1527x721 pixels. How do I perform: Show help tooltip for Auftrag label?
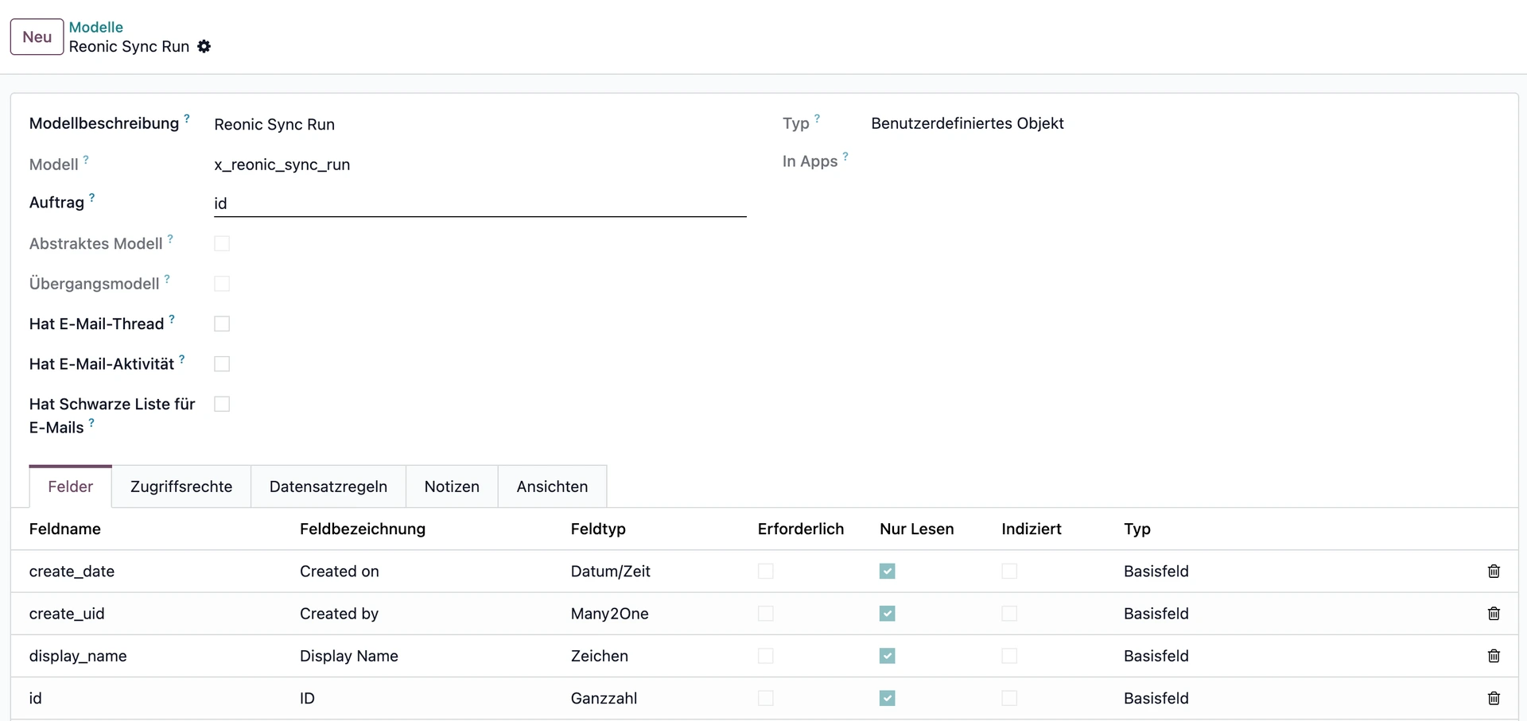click(92, 197)
